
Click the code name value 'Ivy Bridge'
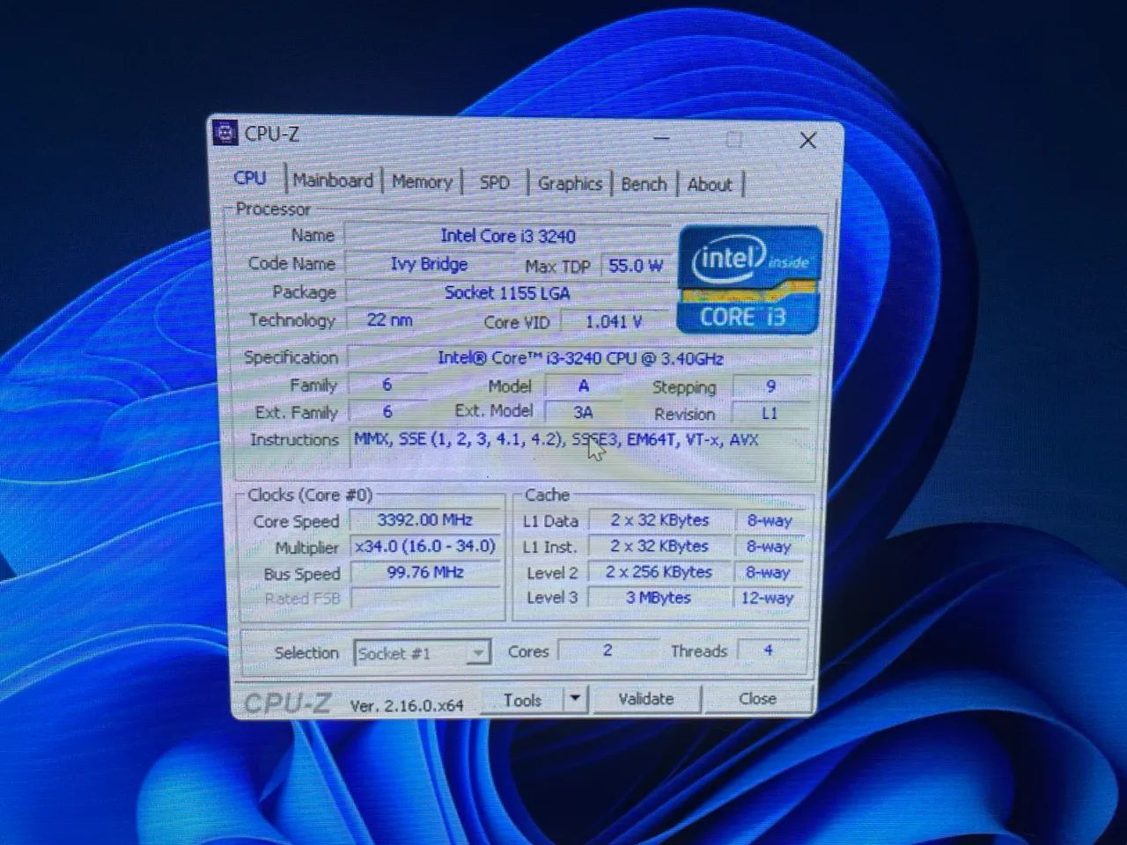point(429,264)
